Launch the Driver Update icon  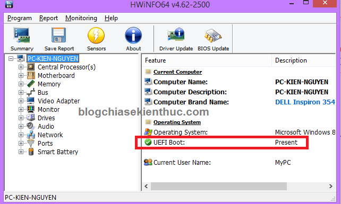click(176, 35)
